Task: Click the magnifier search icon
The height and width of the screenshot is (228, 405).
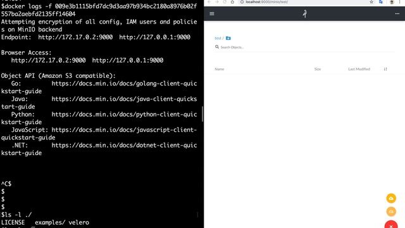Action: (217, 47)
